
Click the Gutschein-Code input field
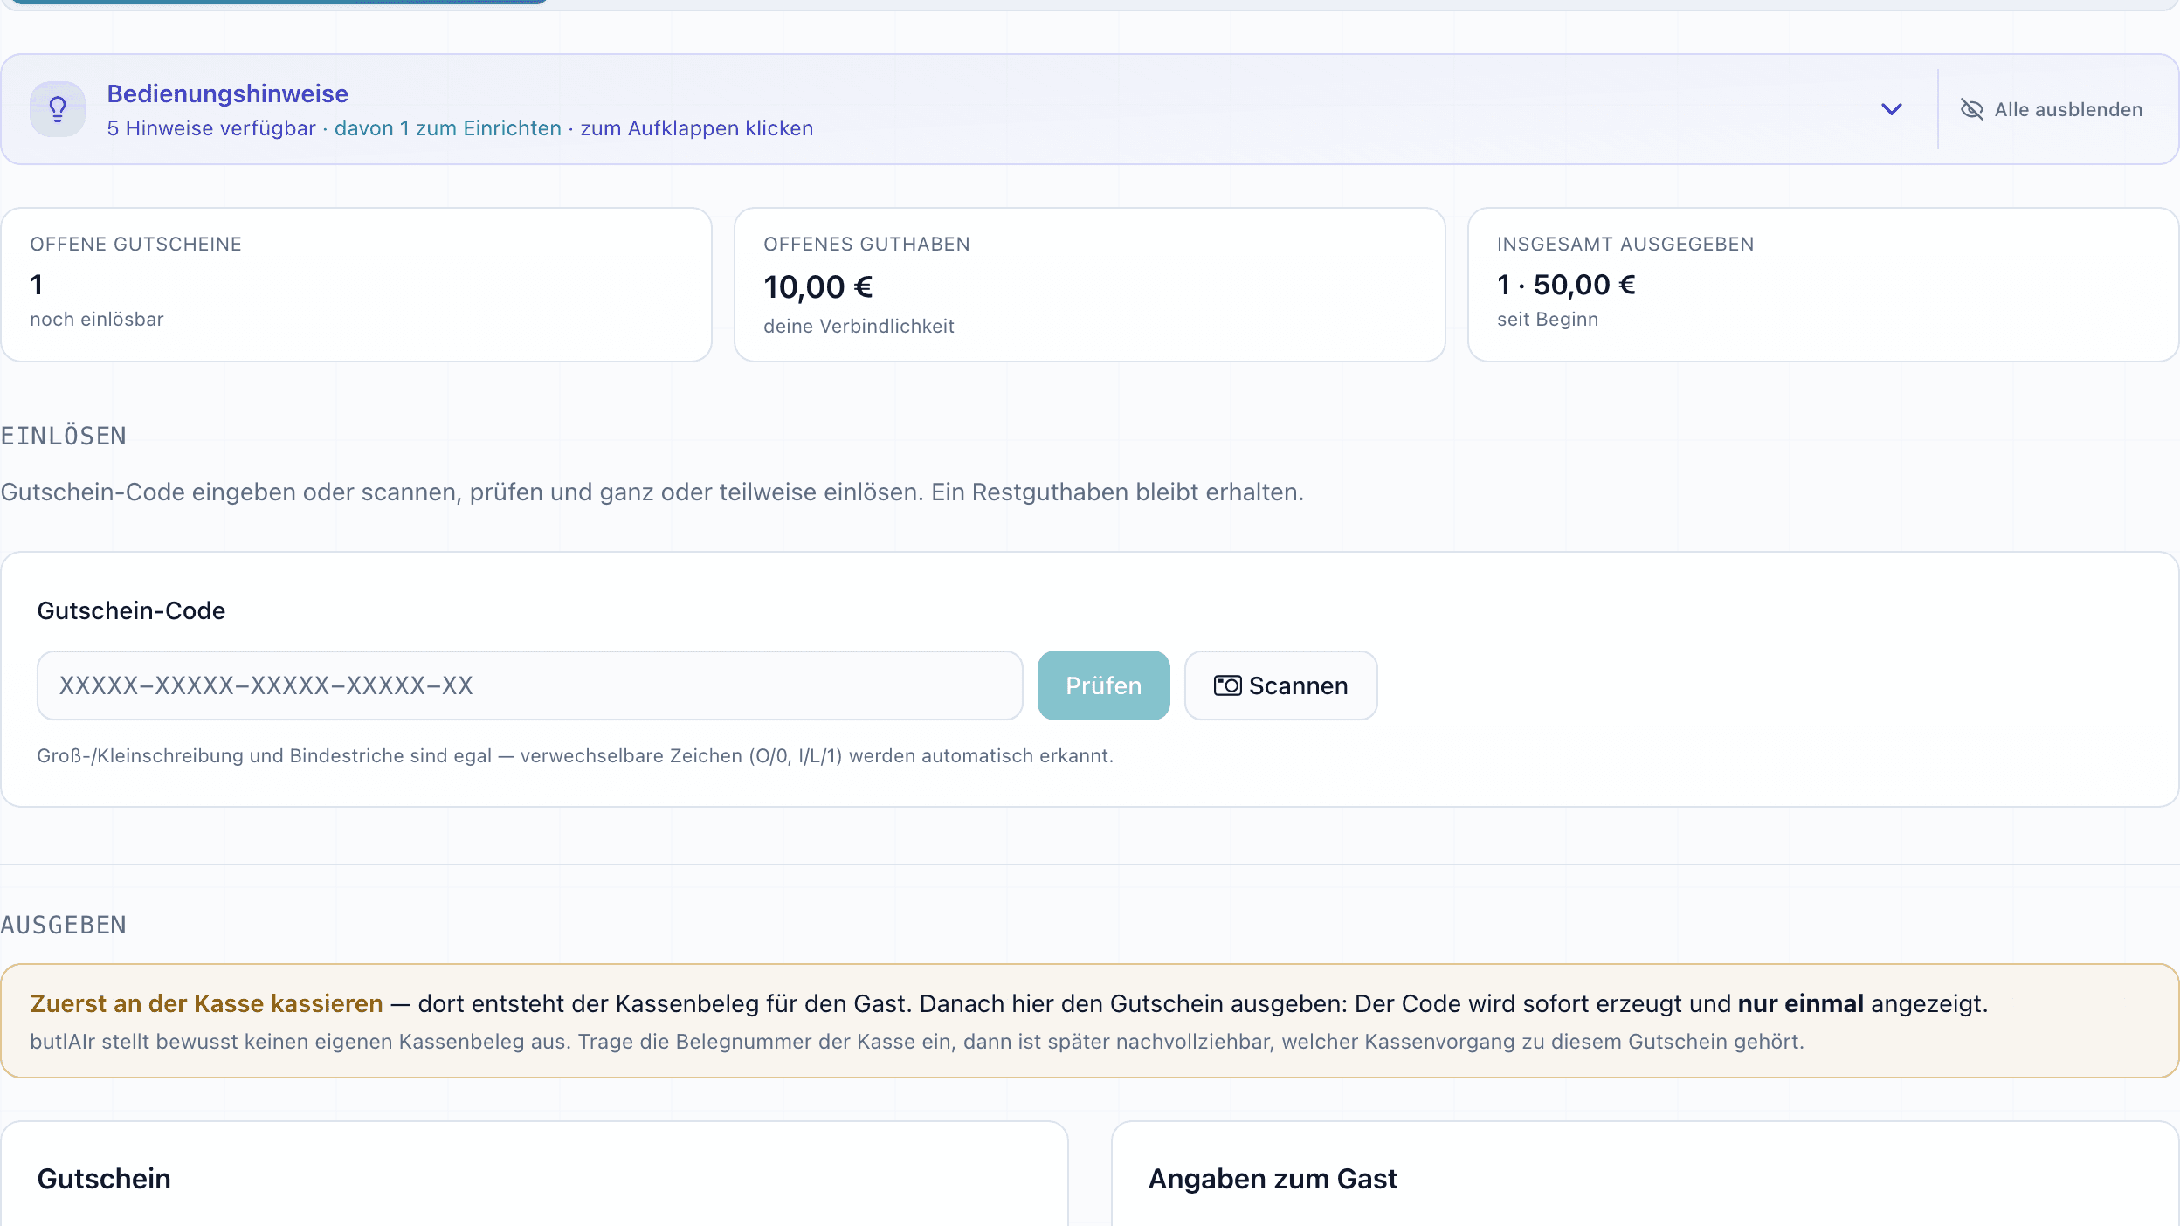tap(529, 685)
